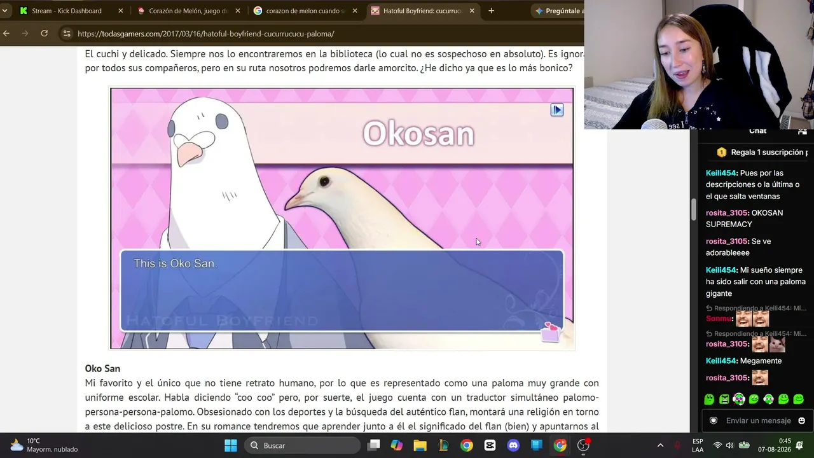The width and height of the screenshot is (814, 458).
Task: Click the second green emote in quick row
Action: click(x=724, y=399)
